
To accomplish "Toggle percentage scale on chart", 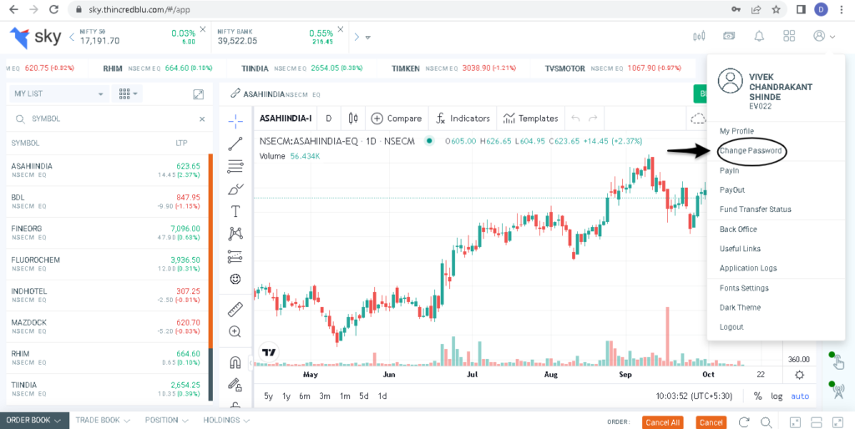I will pyautogui.click(x=758, y=396).
